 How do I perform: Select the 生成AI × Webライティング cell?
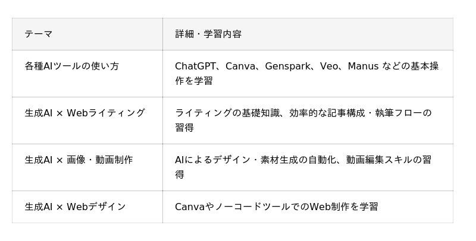click(87, 120)
